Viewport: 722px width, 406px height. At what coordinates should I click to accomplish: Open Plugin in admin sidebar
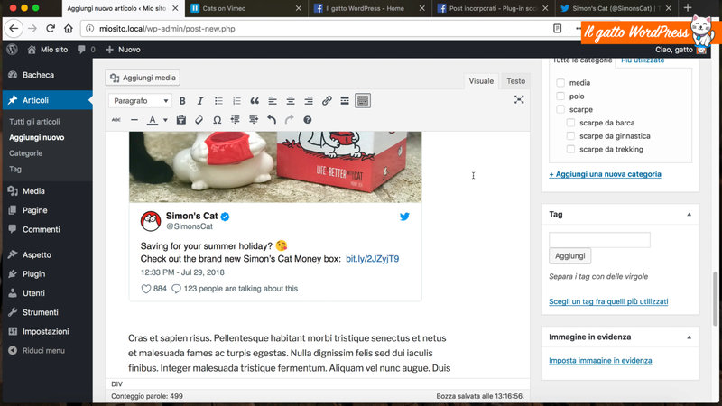coord(33,274)
